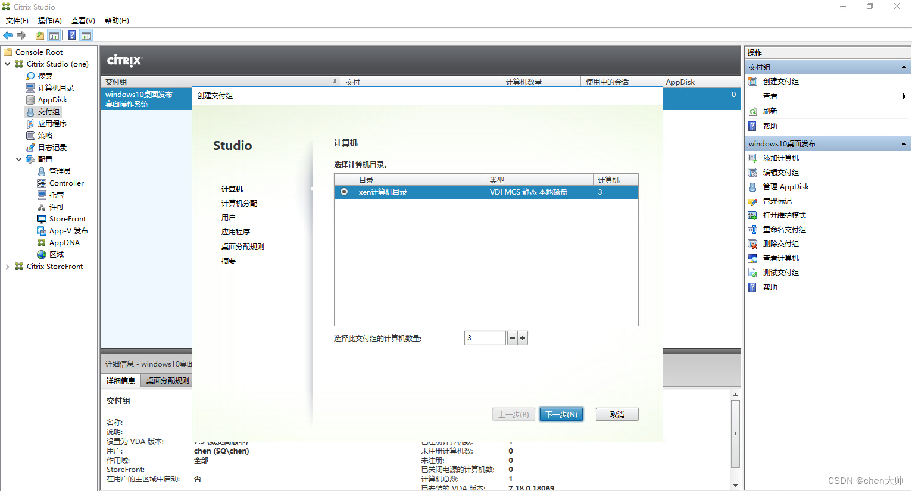The width and height of the screenshot is (912, 491).
Task: Open the 查看 submenu arrow
Action: [904, 96]
